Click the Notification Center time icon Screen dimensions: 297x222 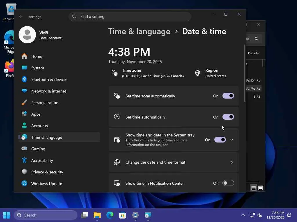click(x=117, y=183)
